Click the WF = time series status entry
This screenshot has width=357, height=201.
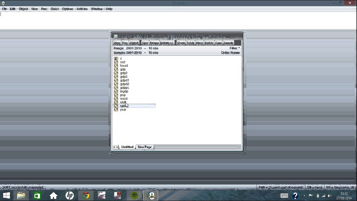(x=340, y=187)
